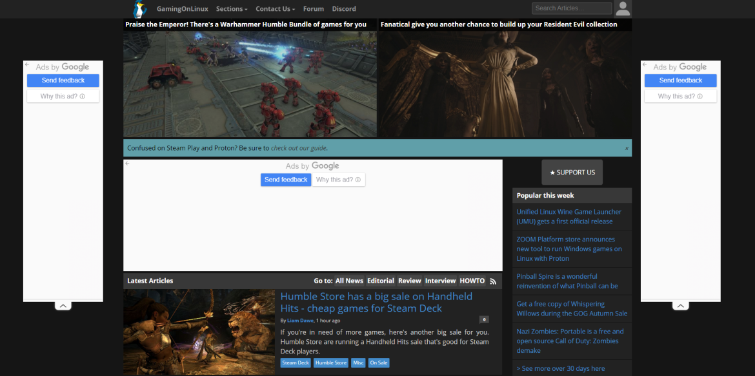Send feedback on the right ad

coord(680,80)
